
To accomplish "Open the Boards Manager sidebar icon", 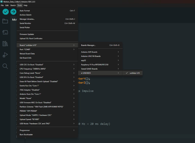I will [5, 32].
